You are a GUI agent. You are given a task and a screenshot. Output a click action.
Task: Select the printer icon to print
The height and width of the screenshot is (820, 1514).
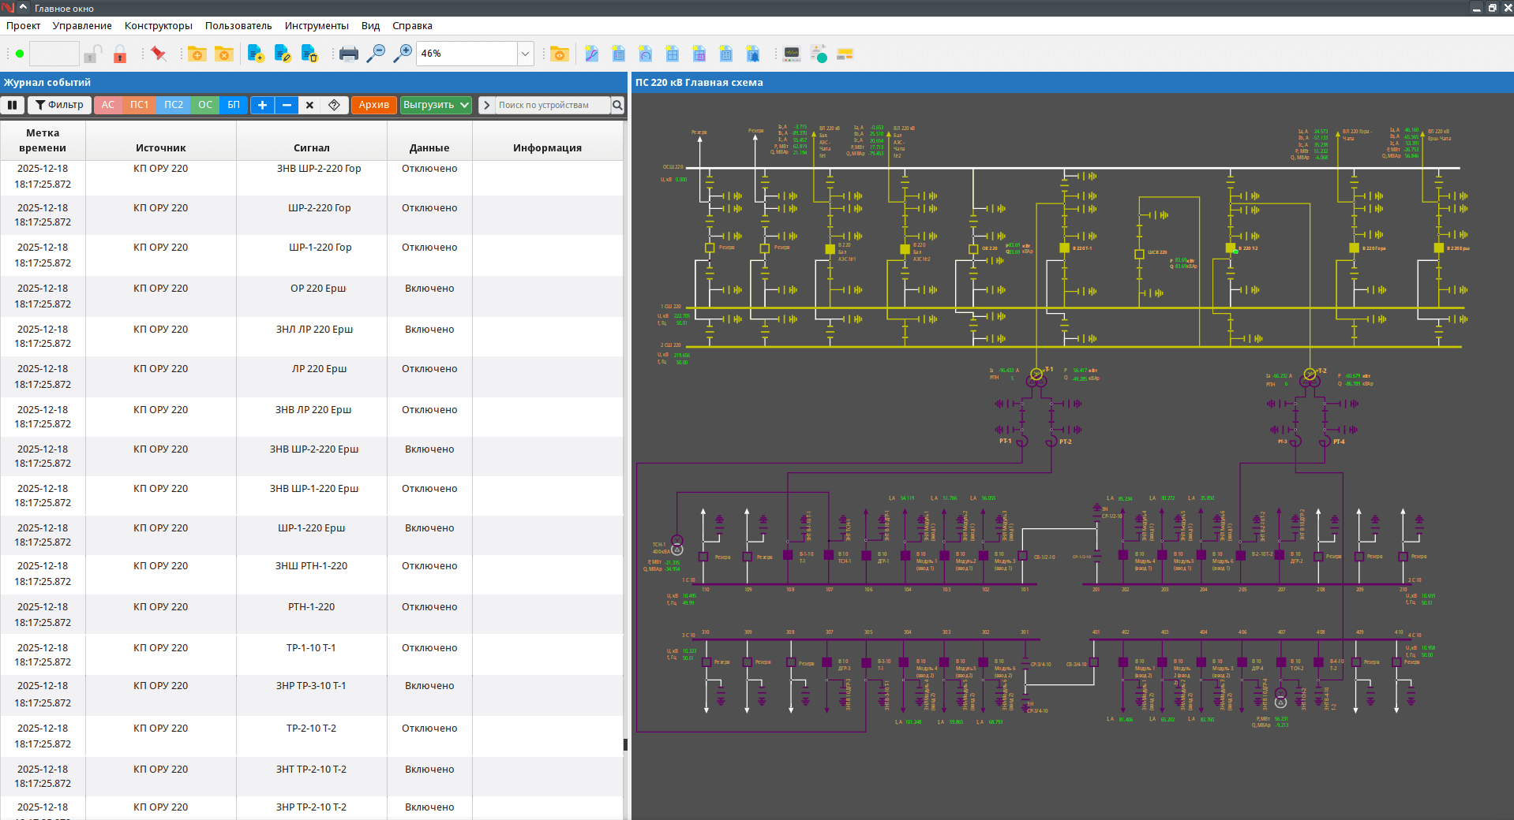[348, 53]
